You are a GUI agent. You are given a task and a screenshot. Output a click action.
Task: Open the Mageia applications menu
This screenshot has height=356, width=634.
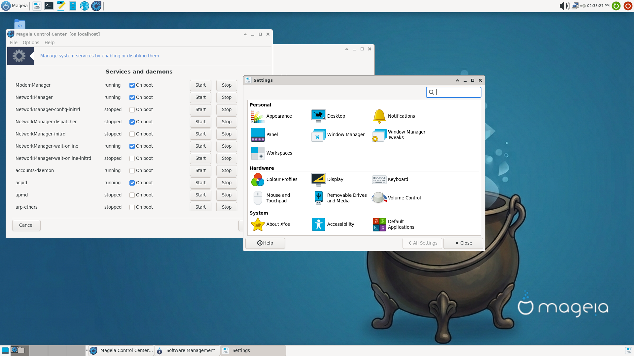coord(15,6)
